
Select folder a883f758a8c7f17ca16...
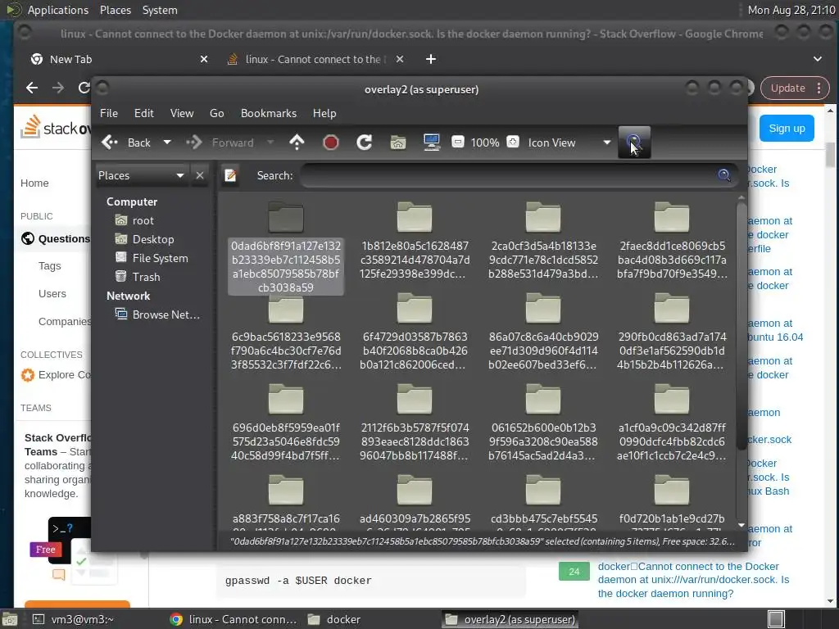pos(286,502)
